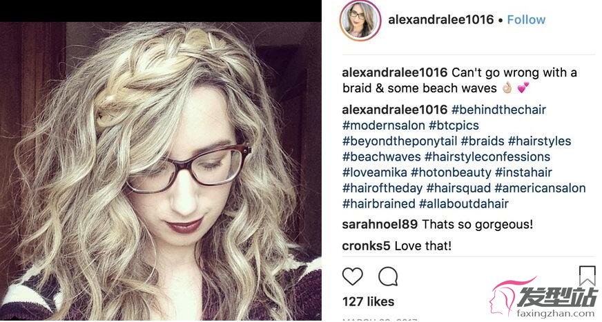
Task: Save post with bookmark icon
Action: click(x=587, y=276)
